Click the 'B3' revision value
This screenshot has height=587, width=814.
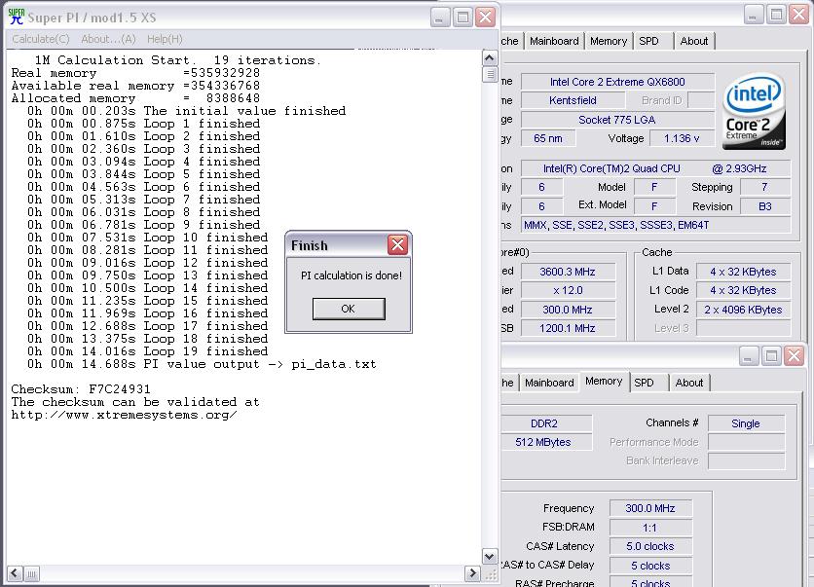click(x=765, y=206)
